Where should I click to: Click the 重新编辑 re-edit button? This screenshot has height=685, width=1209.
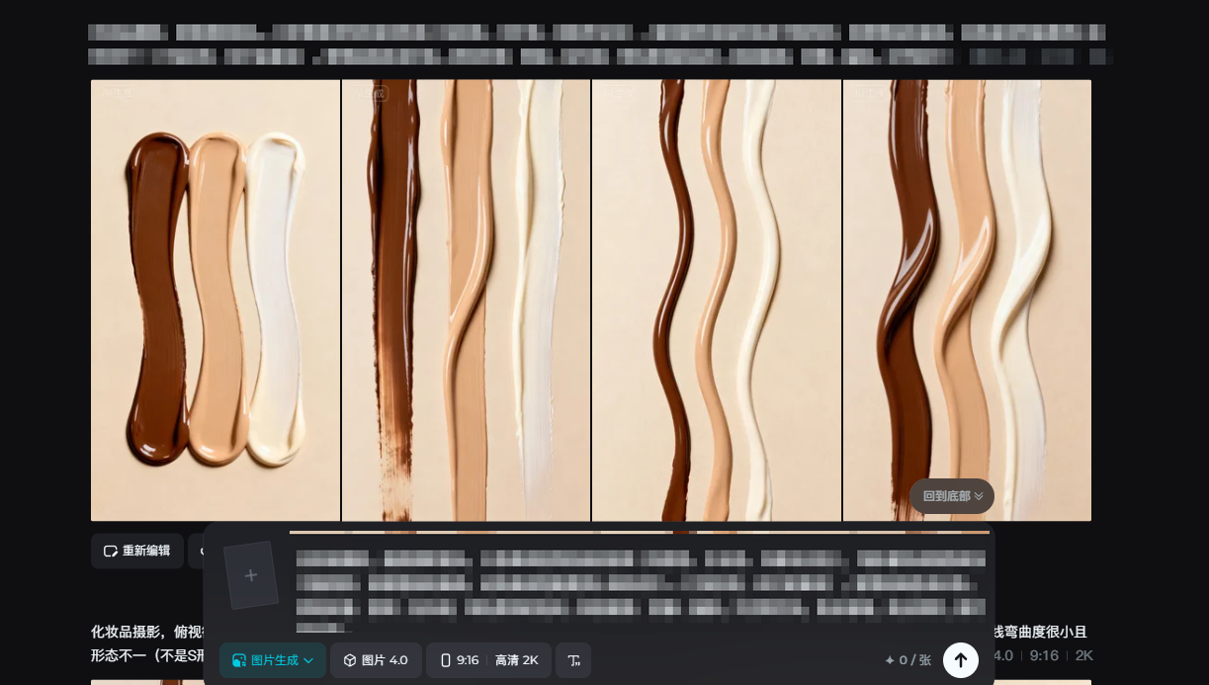pyautogui.click(x=137, y=551)
